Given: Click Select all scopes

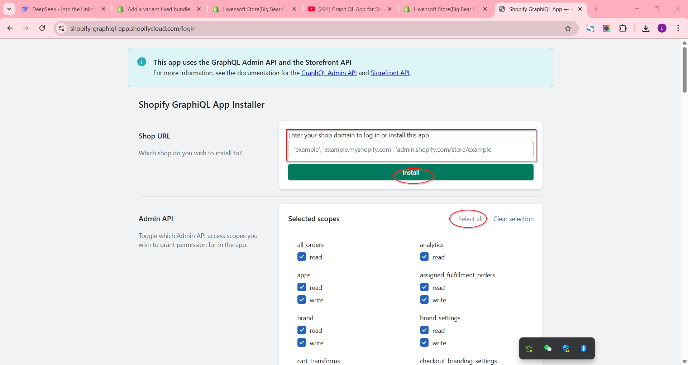Looking at the screenshot, I should 470,219.
